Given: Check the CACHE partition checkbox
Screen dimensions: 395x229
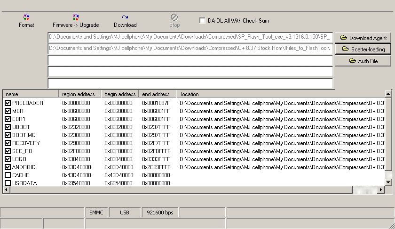Looking at the screenshot, I should tap(8, 175).
